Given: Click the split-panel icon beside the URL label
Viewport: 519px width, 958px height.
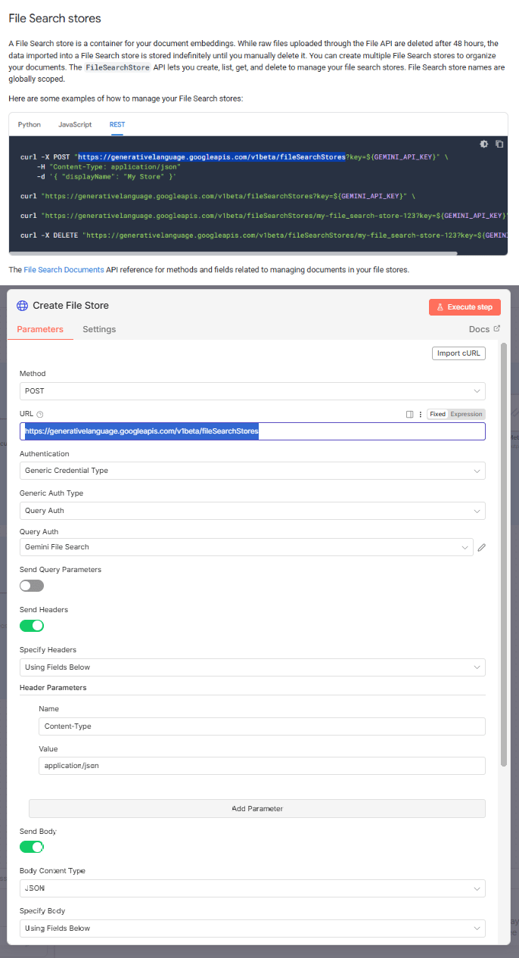Looking at the screenshot, I should 409,414.
